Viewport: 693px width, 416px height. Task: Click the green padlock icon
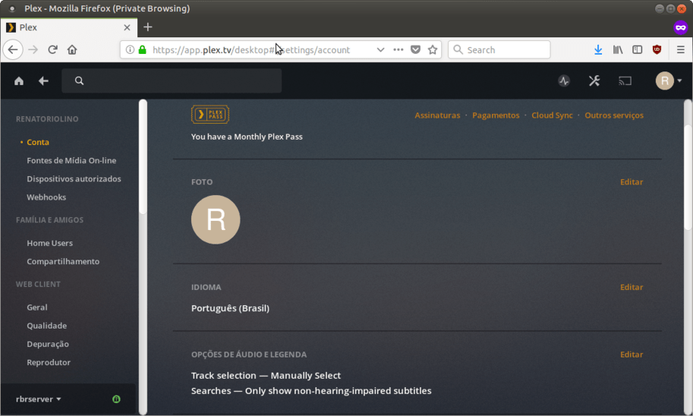point(142,49)
